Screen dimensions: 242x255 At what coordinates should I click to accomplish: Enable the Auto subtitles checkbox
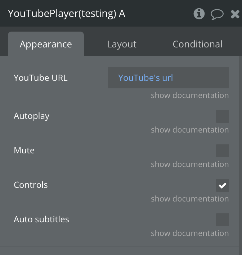(222, 220)
